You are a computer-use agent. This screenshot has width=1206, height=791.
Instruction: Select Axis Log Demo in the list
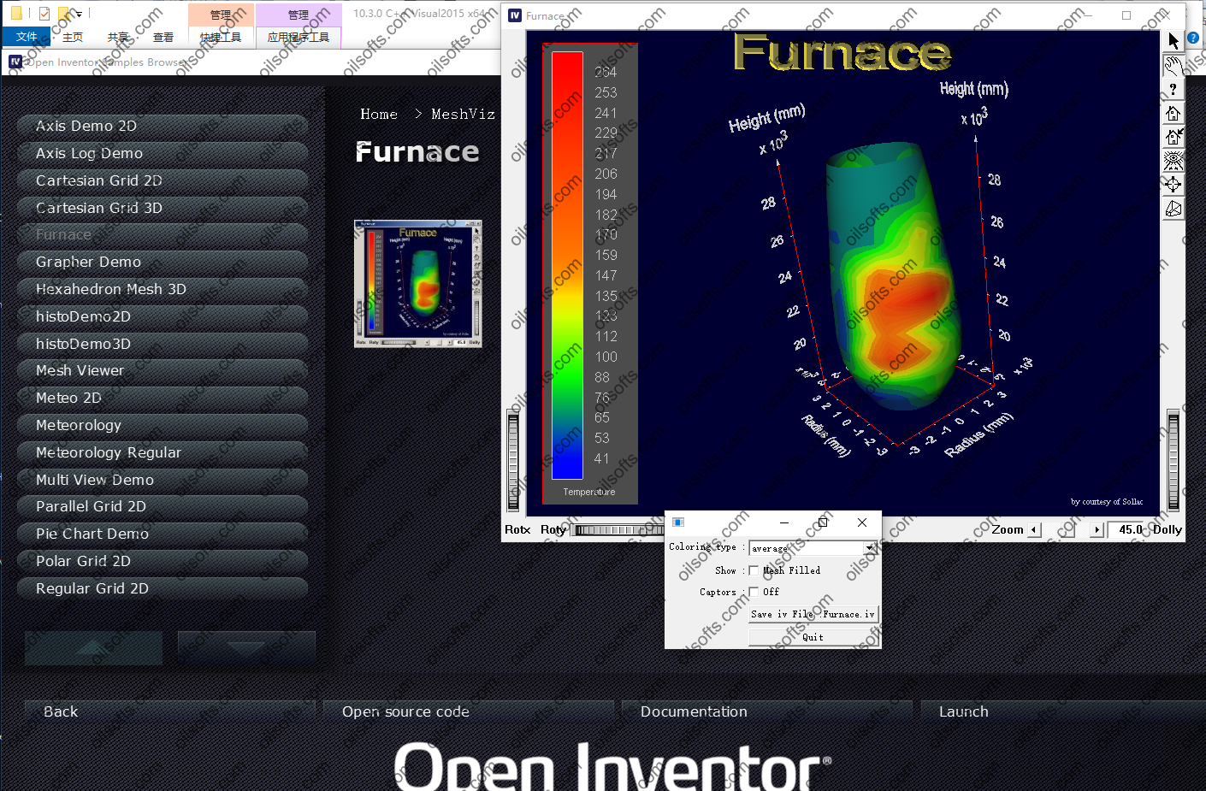tap(163, 153)
